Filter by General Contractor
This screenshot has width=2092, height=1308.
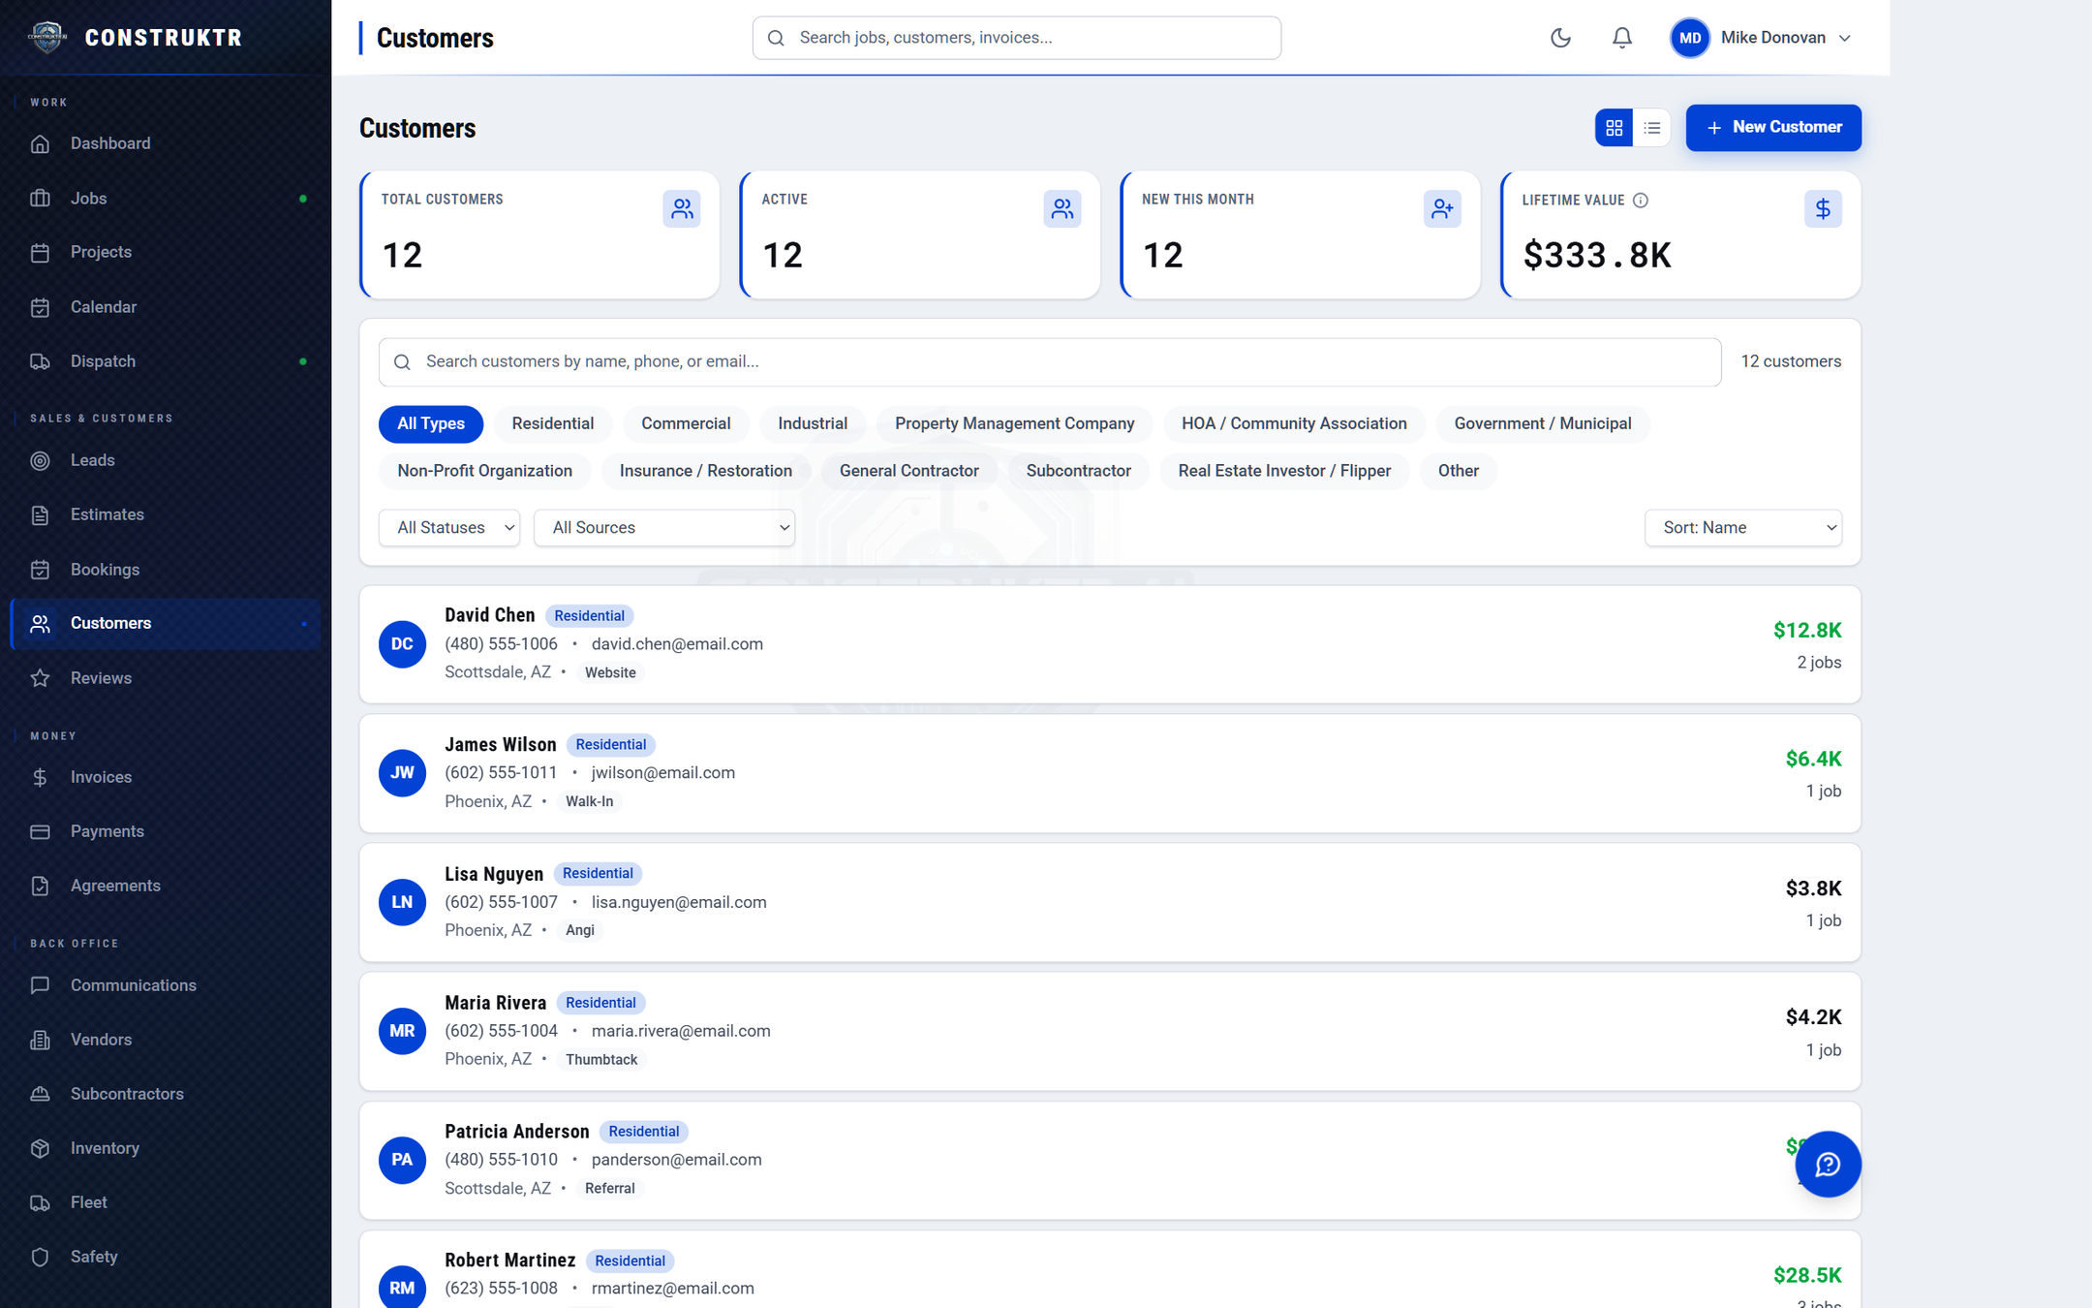click(909, 471)
